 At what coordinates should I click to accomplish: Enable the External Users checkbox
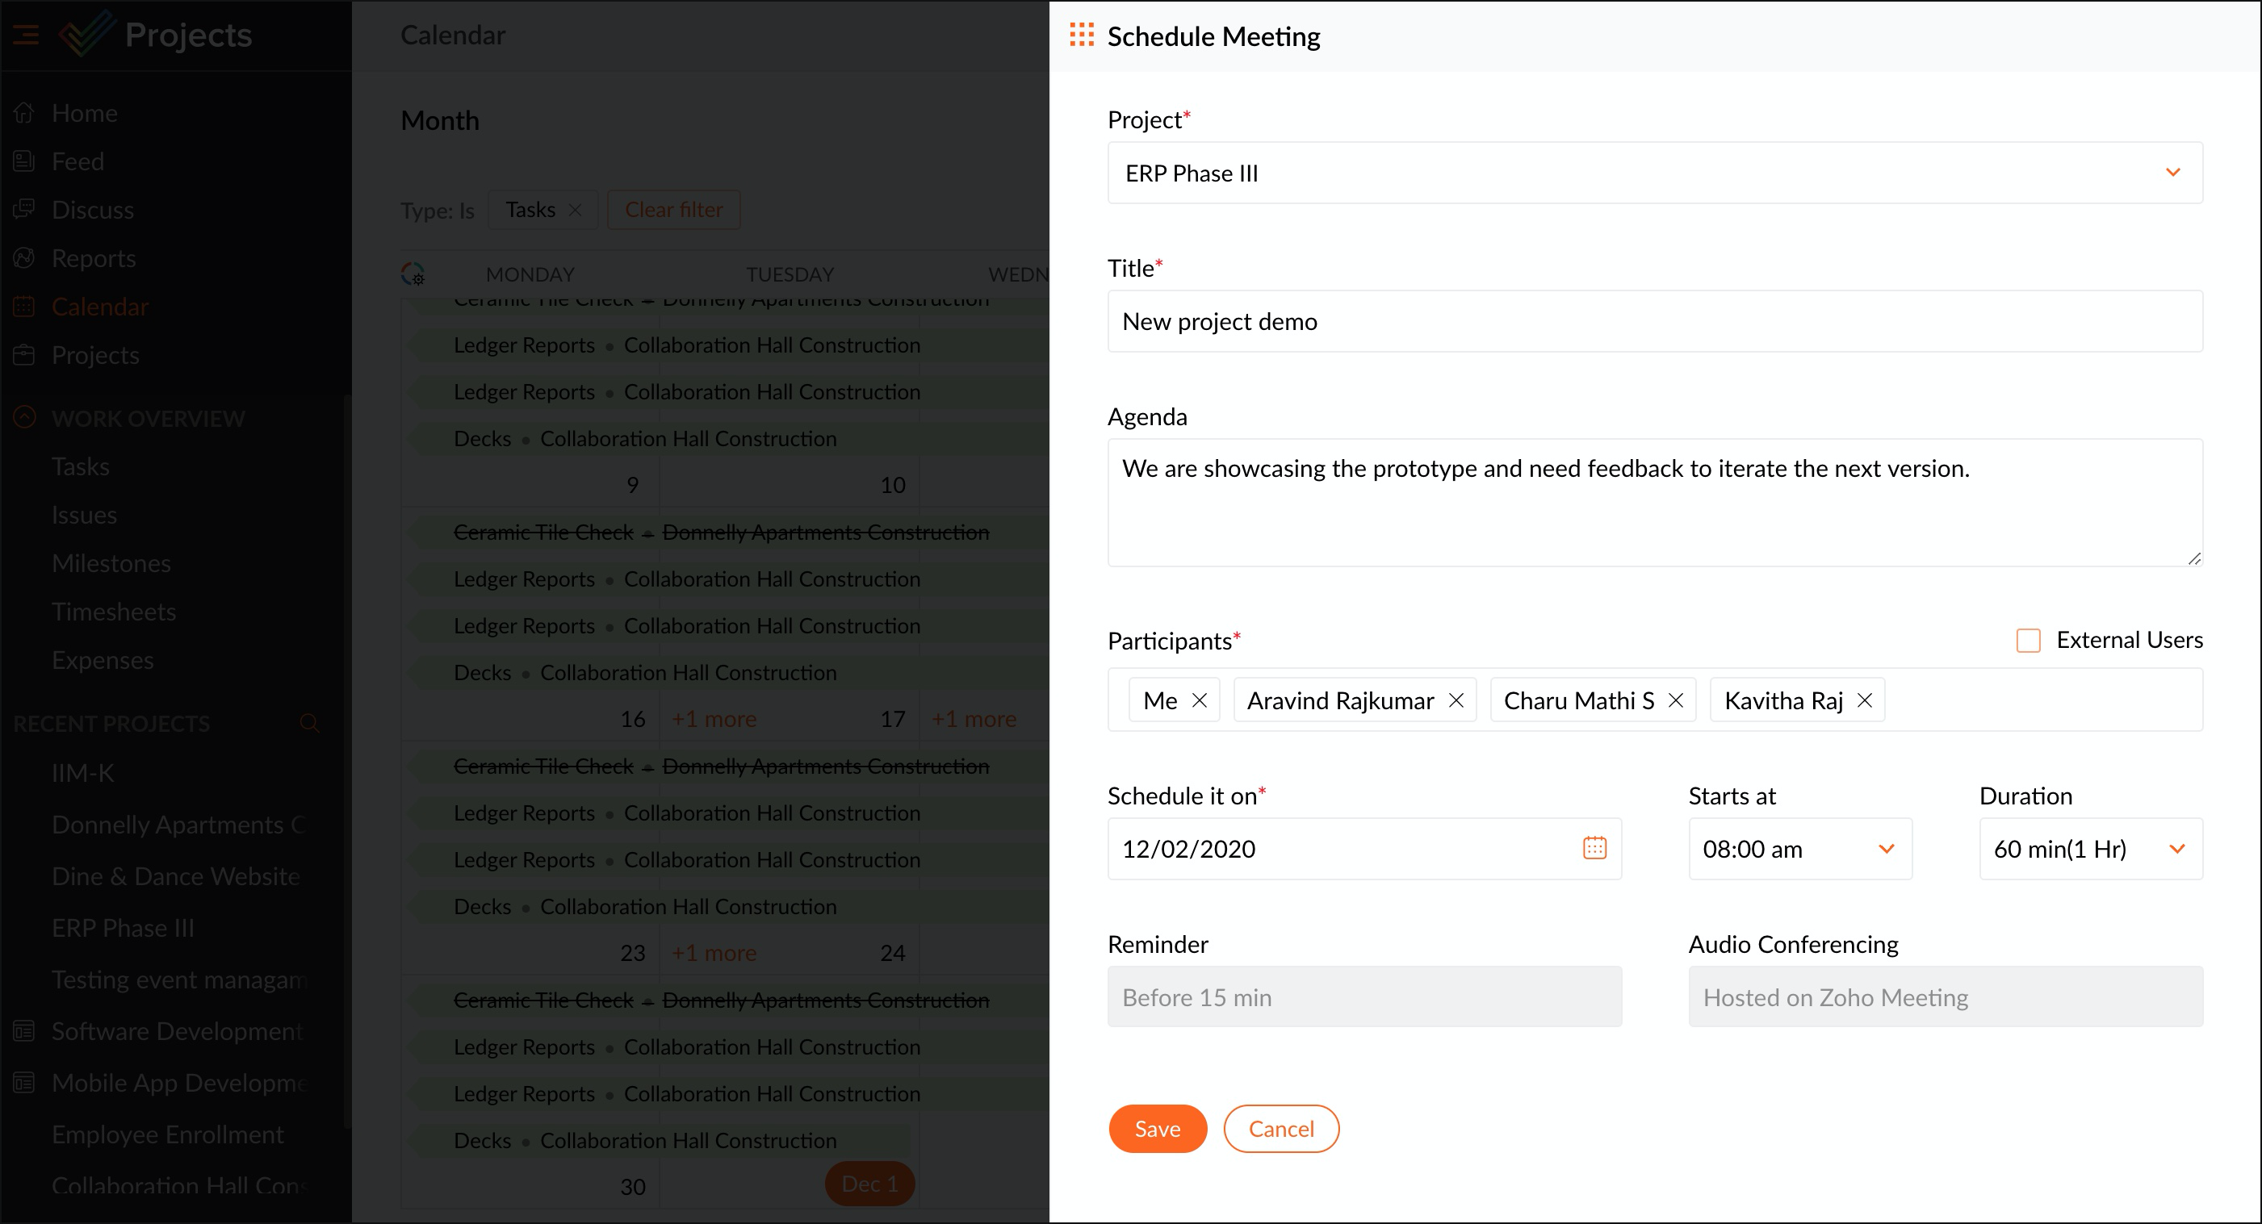pyautogui.click(x=2028, y=640)
